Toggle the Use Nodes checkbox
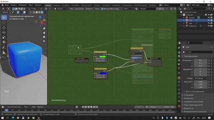The width and height of the screenshot is (214, 120). (102, 9)
